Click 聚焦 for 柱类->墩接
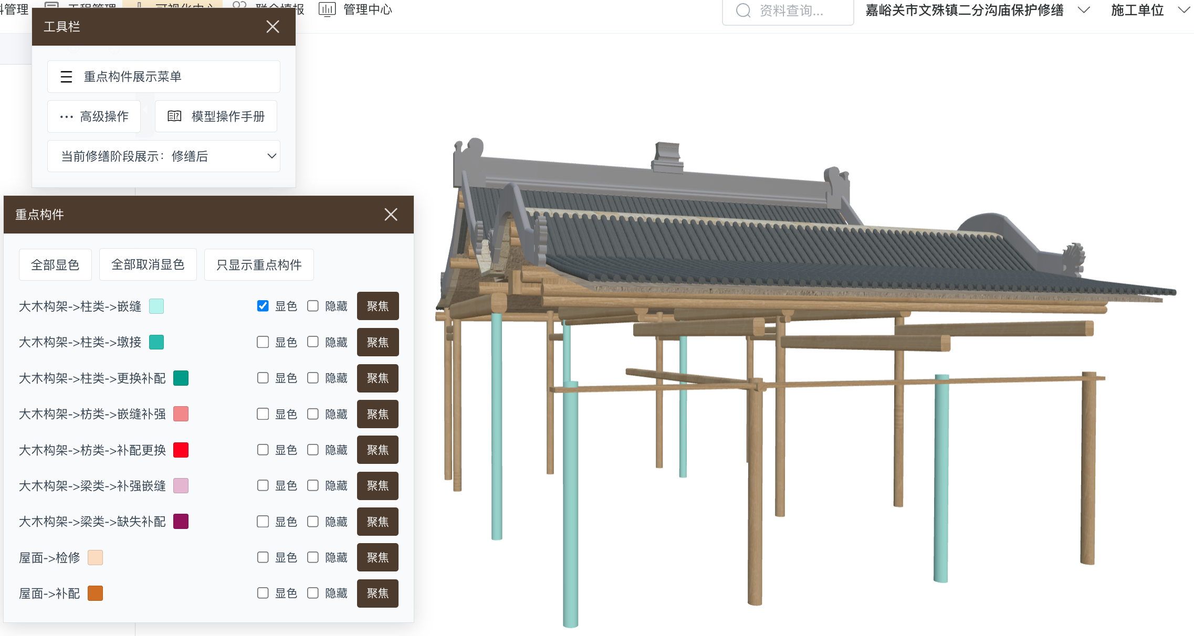The height and width of the screenshot is (636, 1194). 378,342
